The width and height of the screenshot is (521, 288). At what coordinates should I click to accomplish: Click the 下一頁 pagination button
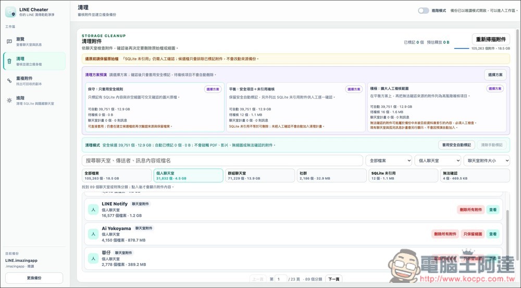click(333, 279)
